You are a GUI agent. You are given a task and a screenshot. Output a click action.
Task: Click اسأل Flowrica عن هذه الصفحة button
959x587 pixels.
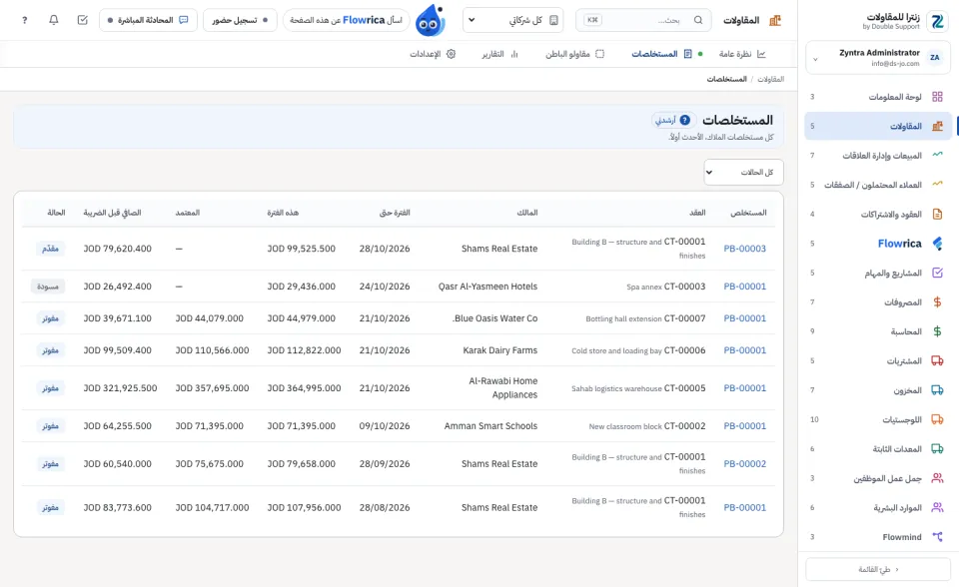pos(347,20)
